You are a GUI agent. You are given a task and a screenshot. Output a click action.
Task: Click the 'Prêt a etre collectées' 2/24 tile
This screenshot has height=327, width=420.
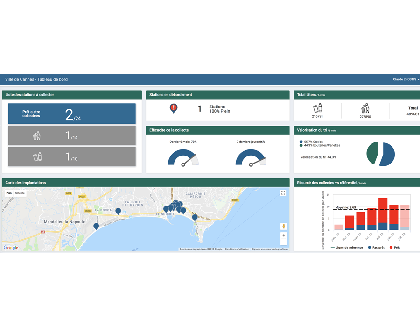[72, 114]
